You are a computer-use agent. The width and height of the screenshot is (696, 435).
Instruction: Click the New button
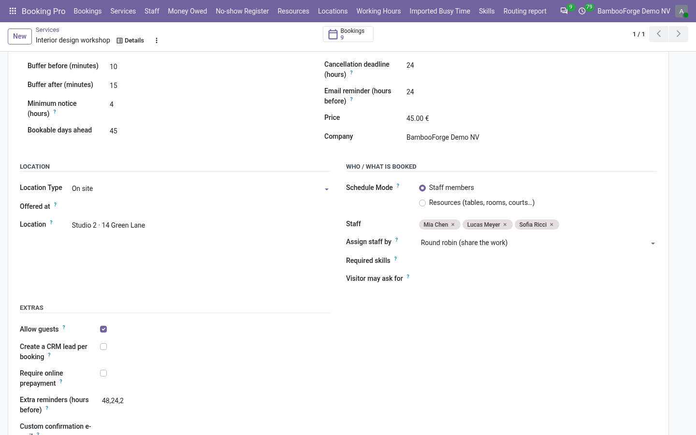20,36
